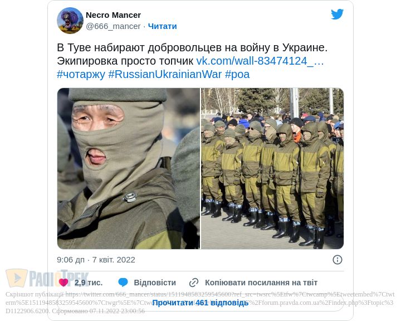This screenshot has width=401, height=321.
Task: Click the copy link chain icon
Action: [x=194, y=283]
